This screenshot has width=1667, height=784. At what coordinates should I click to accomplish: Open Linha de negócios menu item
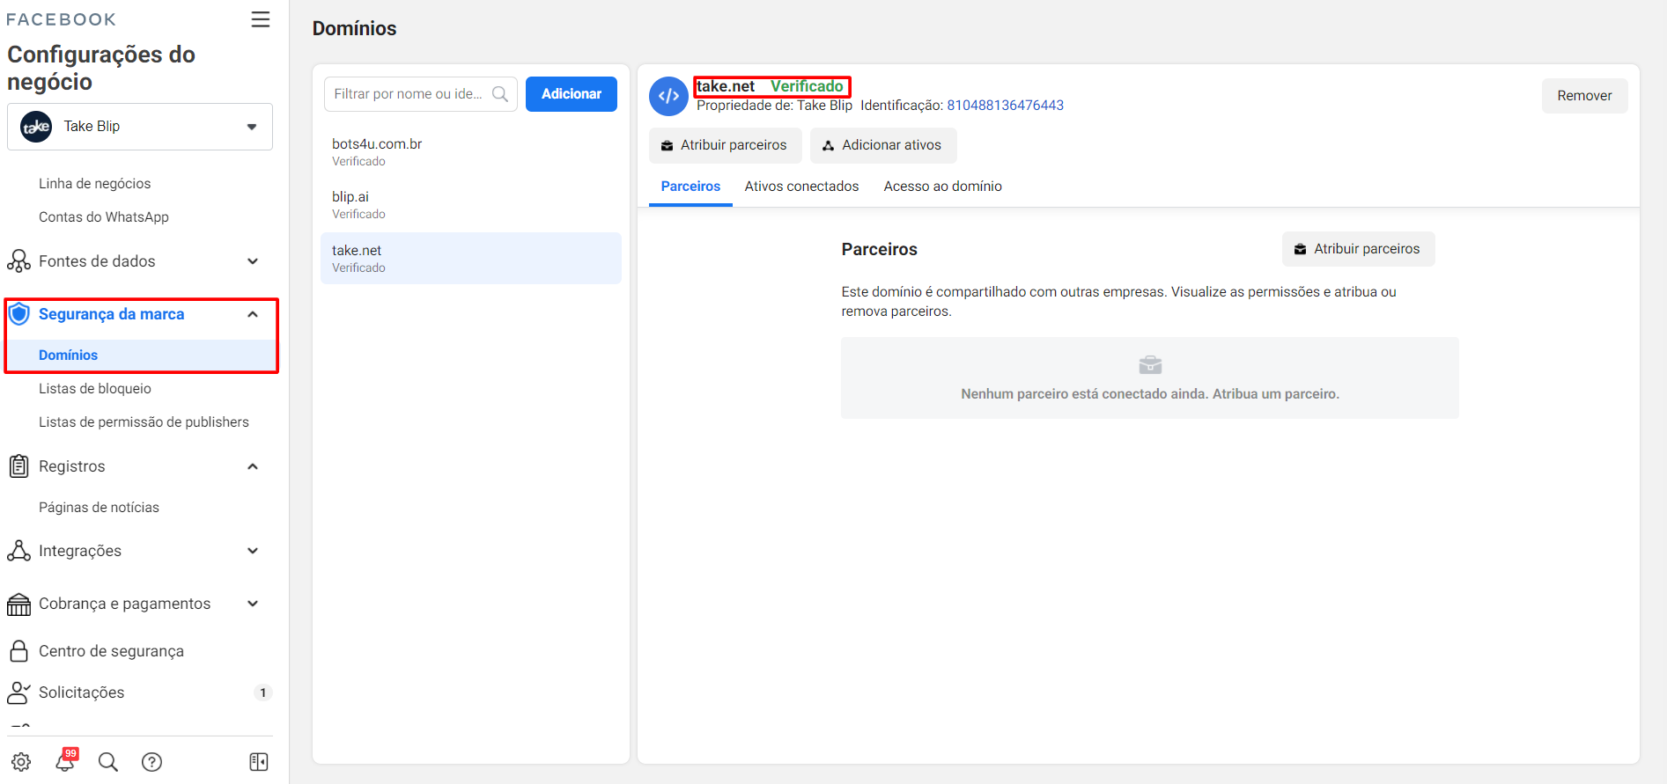pos(94,184)
